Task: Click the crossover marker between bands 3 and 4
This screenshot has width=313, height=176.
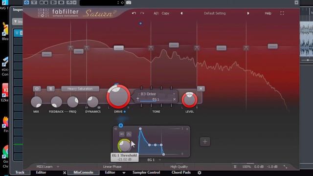Action: (x=151, y=48)
